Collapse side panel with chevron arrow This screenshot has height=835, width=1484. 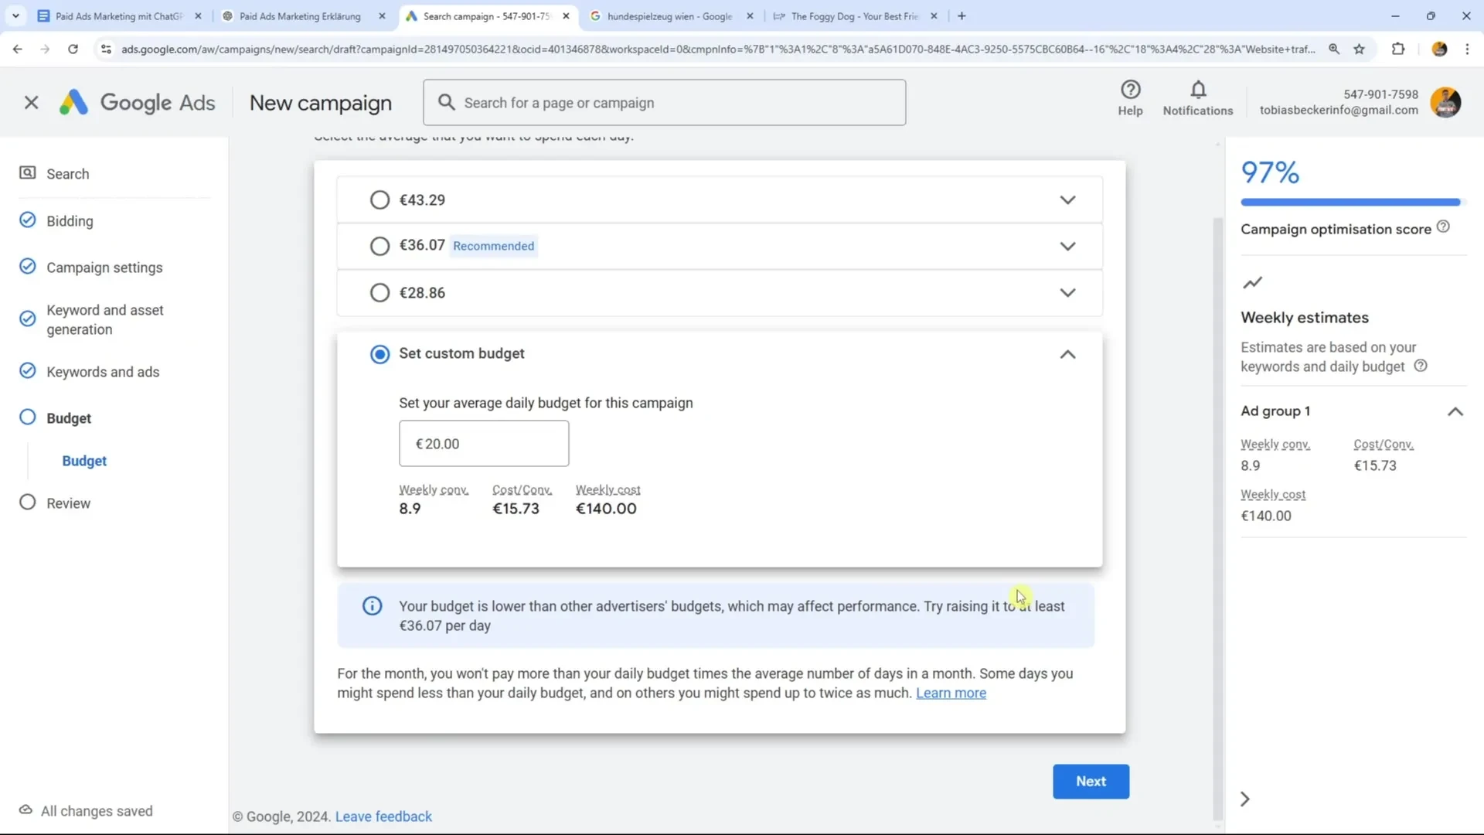[1244, 799]
